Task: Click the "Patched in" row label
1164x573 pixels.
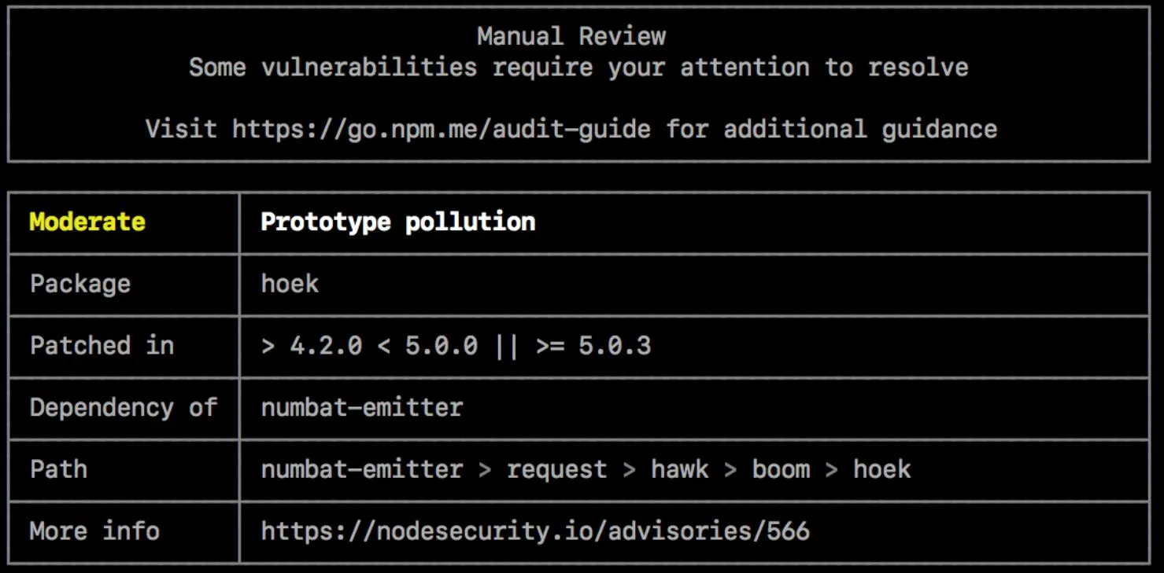Action: click(x=102, y=346)
